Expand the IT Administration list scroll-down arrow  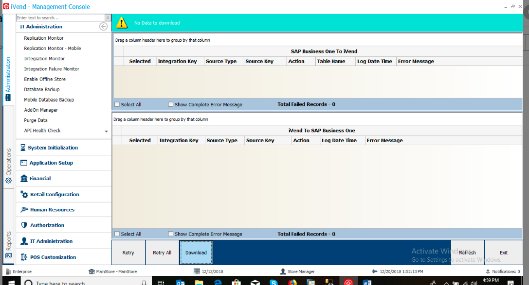(106, 131)
